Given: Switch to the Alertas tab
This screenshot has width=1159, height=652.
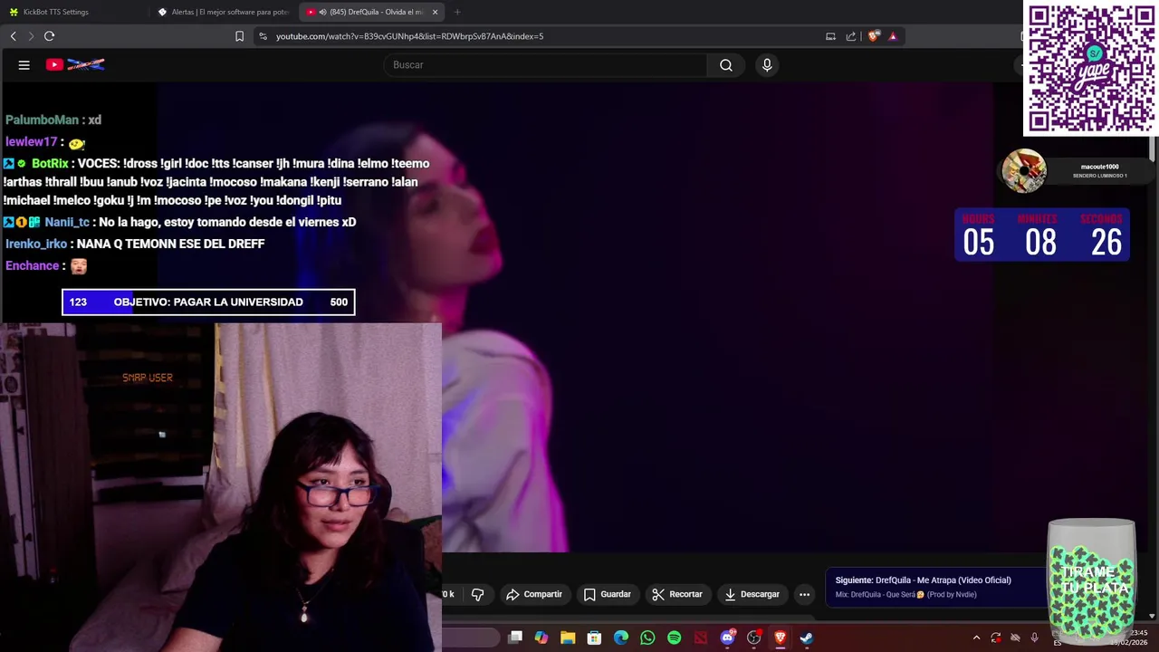Looking at the screenshot, I should [x=223, y=12].
